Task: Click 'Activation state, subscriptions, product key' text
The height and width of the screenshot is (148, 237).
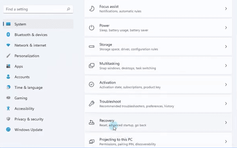Action: pos(130,87)
